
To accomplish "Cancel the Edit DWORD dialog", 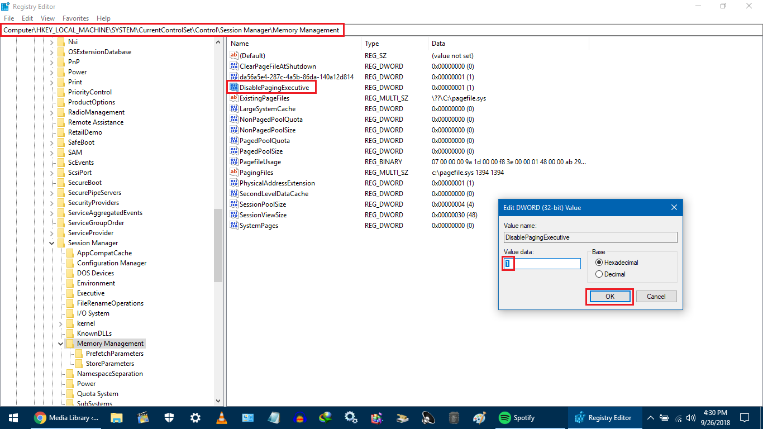I will tap(656, 297).
